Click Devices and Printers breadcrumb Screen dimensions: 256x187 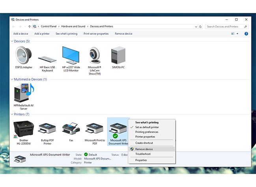(101, 26)
